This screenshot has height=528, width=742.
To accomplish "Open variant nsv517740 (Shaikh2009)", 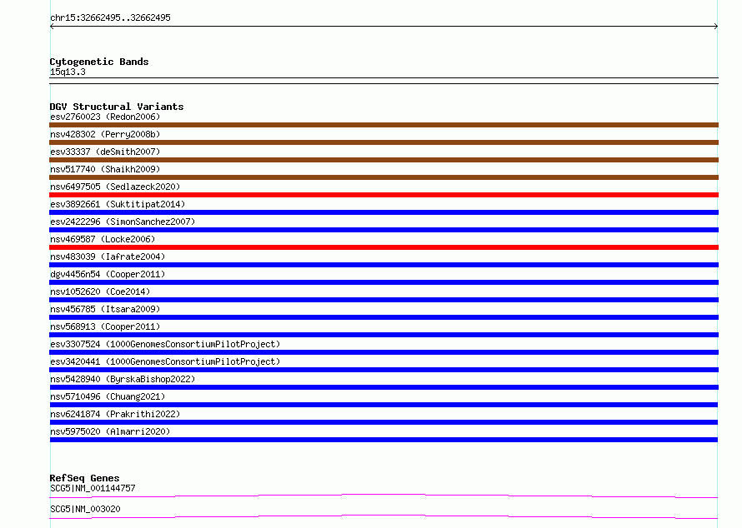I will coord(105,169).
